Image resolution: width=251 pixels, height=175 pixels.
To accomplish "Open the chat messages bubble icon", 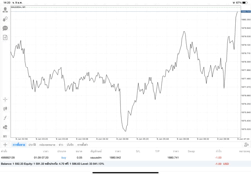I will point(5,28).
